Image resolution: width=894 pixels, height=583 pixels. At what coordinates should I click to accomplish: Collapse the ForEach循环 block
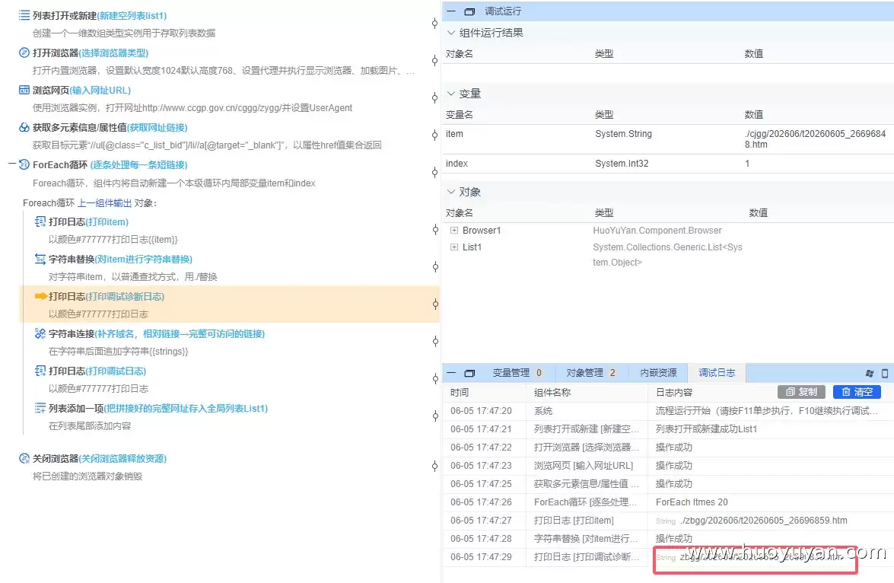click(x=12, y=164)
